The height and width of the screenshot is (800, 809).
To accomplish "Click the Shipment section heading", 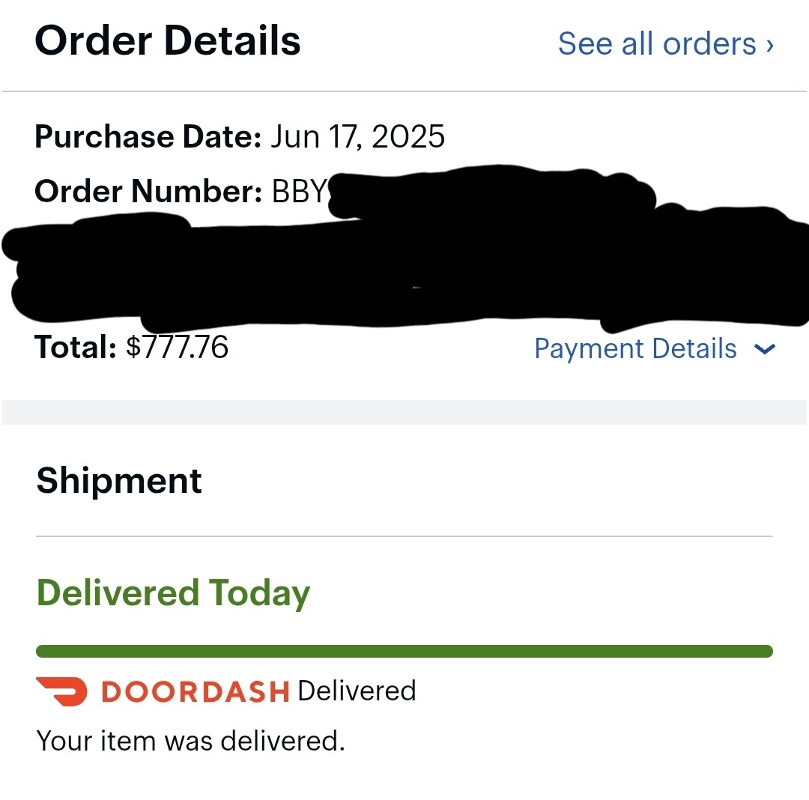I will (119, 481).
